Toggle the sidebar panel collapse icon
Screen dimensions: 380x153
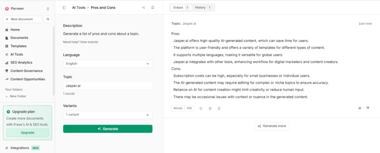tap(64, 7)
